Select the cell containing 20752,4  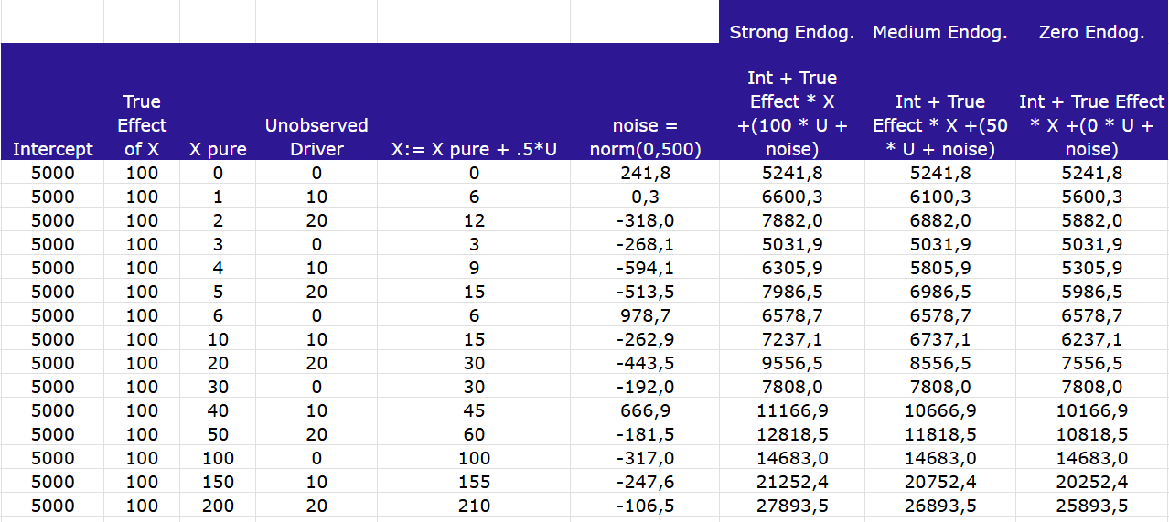[x=939, y=482]
